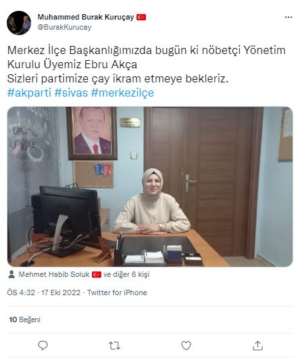Open the #sivas hashtag
Screen dimensions: 300x358
[71, 93]
